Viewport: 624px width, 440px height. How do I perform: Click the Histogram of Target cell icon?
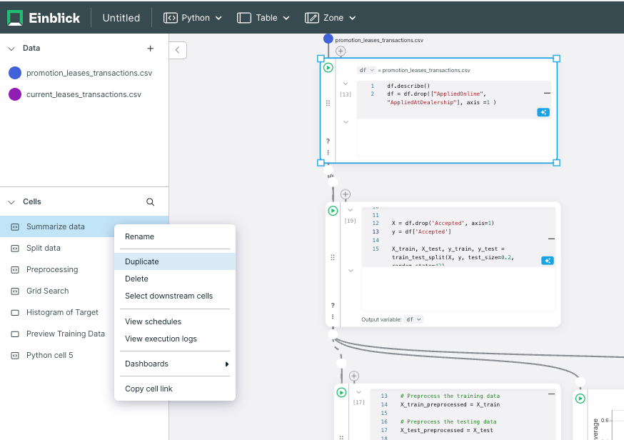[x=15, y=313]
